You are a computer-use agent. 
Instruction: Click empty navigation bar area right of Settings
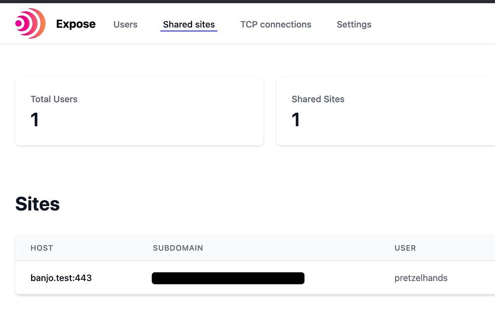click(436, 24)
